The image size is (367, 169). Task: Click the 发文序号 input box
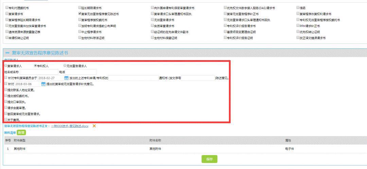tap(198, 78)
